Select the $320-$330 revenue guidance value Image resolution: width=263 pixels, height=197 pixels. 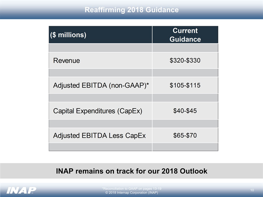point(185,61)
